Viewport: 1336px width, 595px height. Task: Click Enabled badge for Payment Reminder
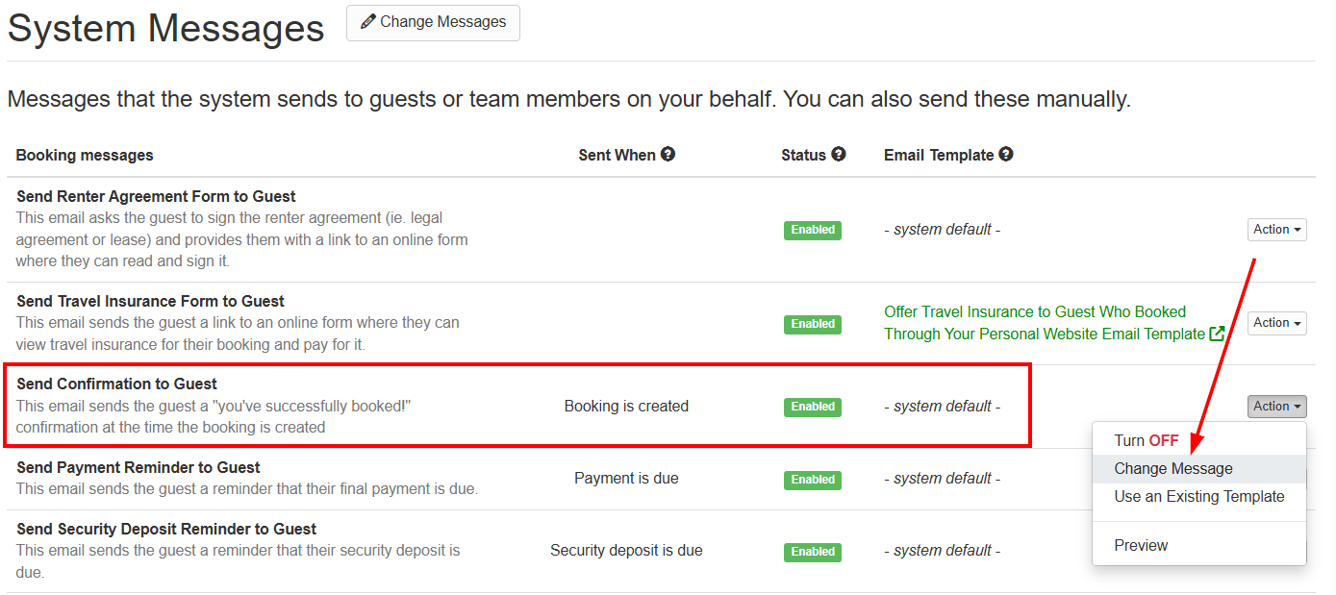813,479
